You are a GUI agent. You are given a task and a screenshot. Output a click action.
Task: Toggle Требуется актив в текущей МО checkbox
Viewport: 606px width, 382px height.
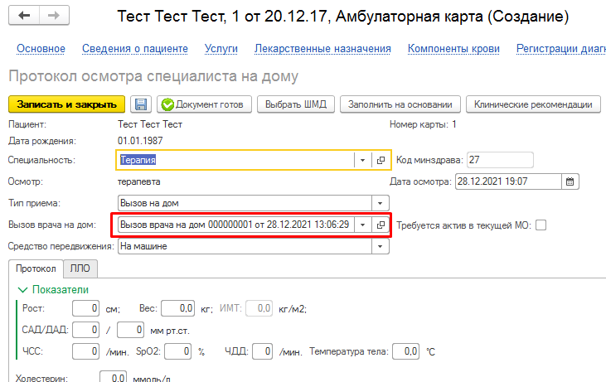(x=541, y=225)
